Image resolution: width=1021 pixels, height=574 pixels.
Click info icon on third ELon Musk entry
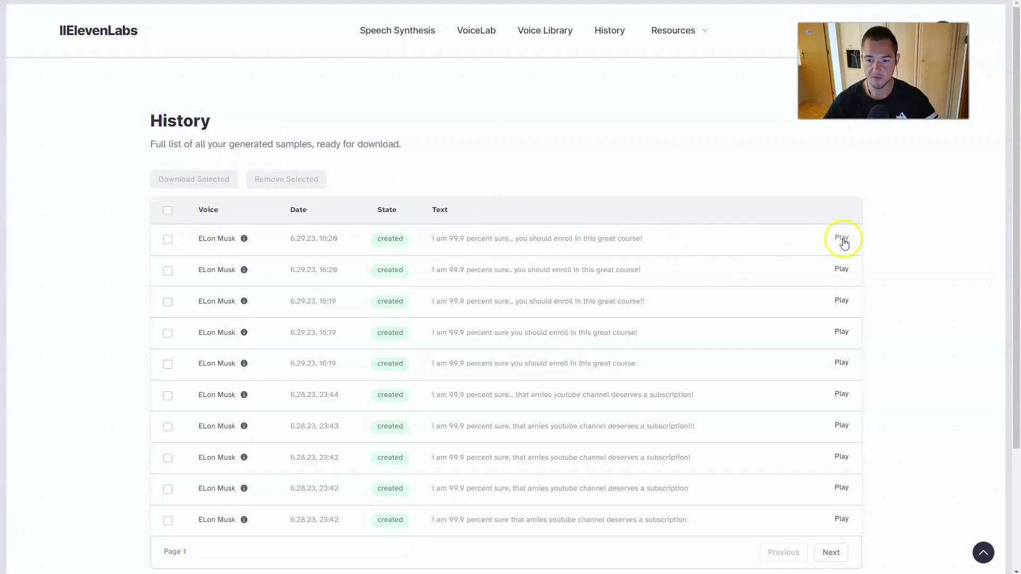tap(244, 301)
